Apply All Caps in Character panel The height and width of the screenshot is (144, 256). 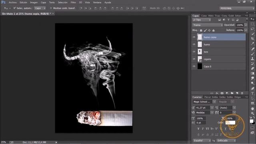point(207,129)
